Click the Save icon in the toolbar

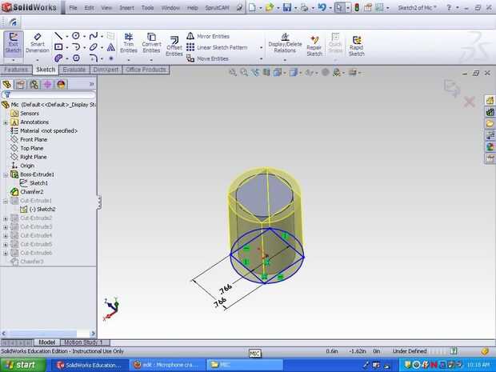tap(287, 7)
